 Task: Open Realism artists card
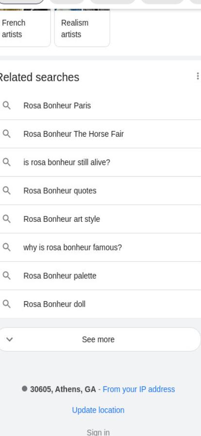[x=82, y=28]
